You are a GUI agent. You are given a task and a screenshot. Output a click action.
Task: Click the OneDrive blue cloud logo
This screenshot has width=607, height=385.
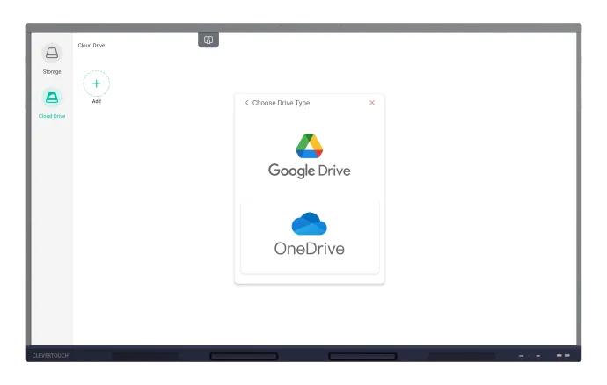[309, 224]
